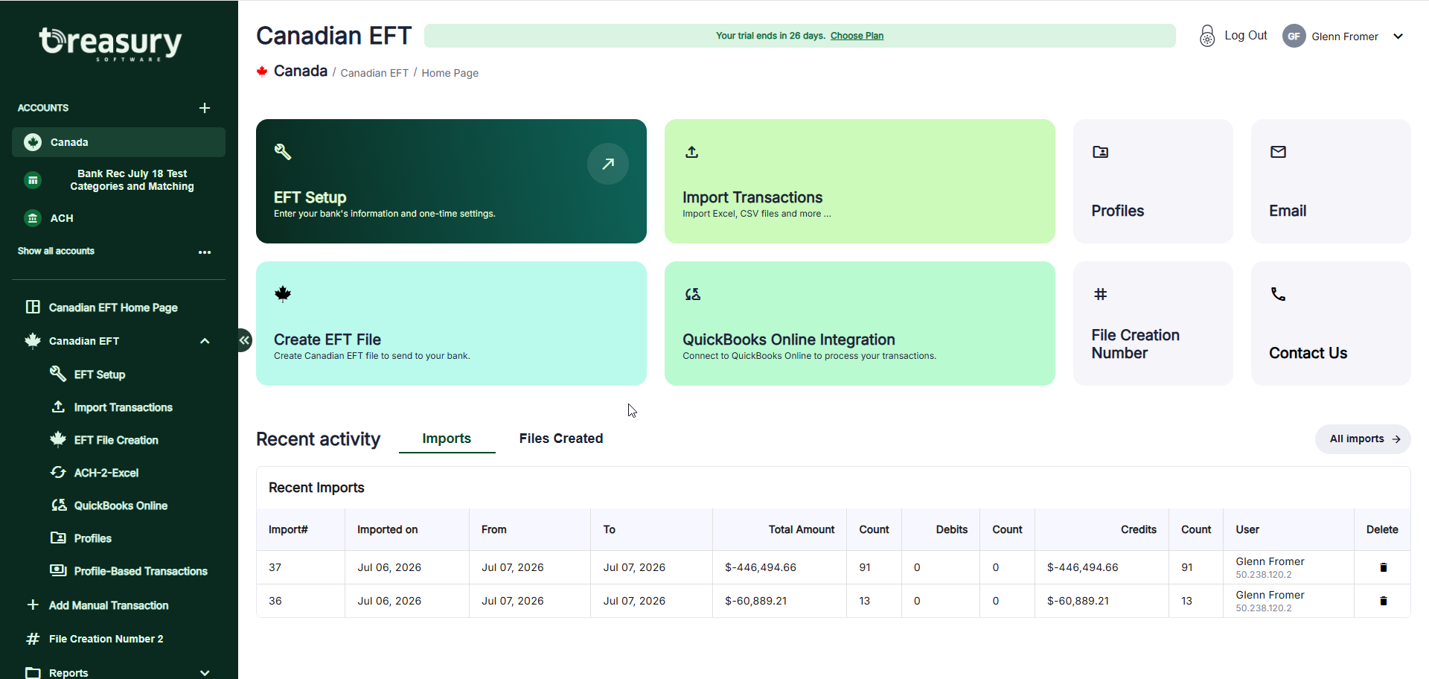Click upload icon on Import Transactions card
Image resolution: width=1429 pixels, height=679 pixels.
click(x=692, y=152)
